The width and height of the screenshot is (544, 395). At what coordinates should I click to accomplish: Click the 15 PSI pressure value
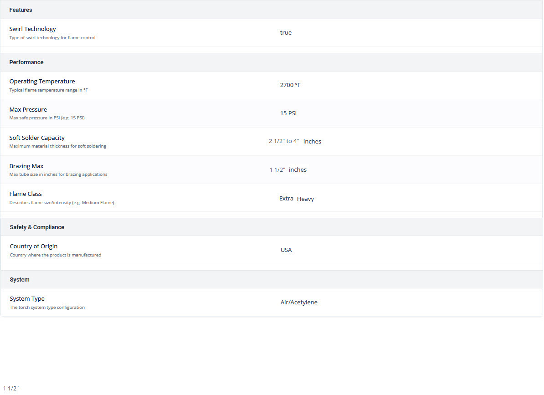coord(288,113)
